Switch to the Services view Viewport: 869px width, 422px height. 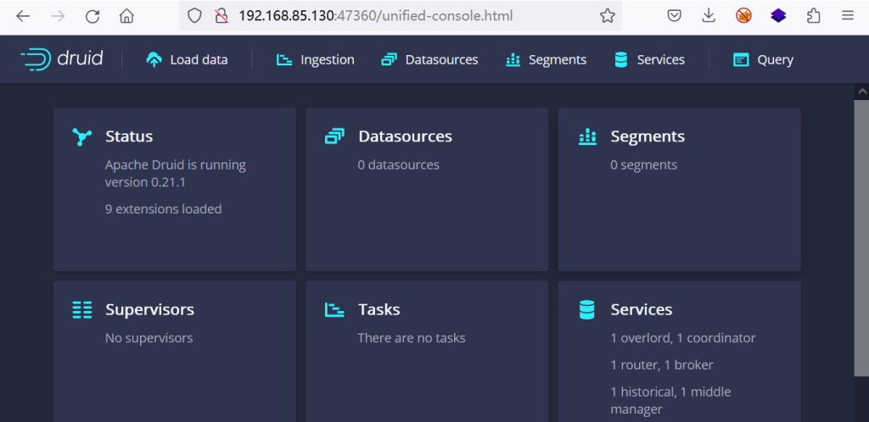pyautogui.click(x=649, y=59)
